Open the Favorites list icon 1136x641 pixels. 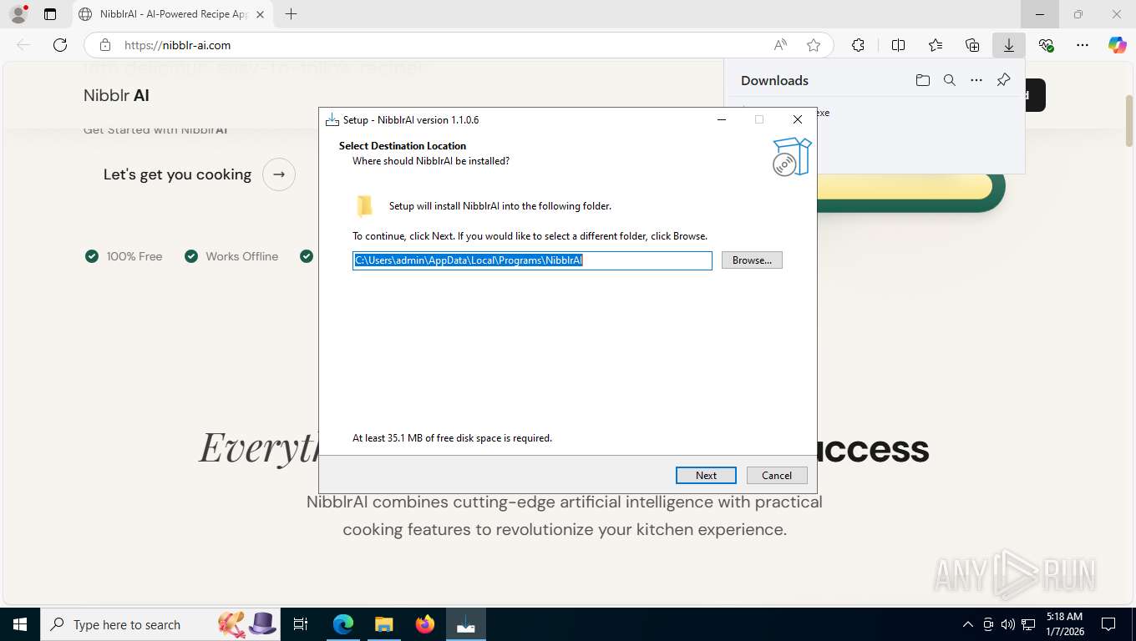click(x=936, y=45)
